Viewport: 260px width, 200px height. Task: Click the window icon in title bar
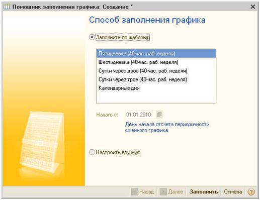[7, 7]
